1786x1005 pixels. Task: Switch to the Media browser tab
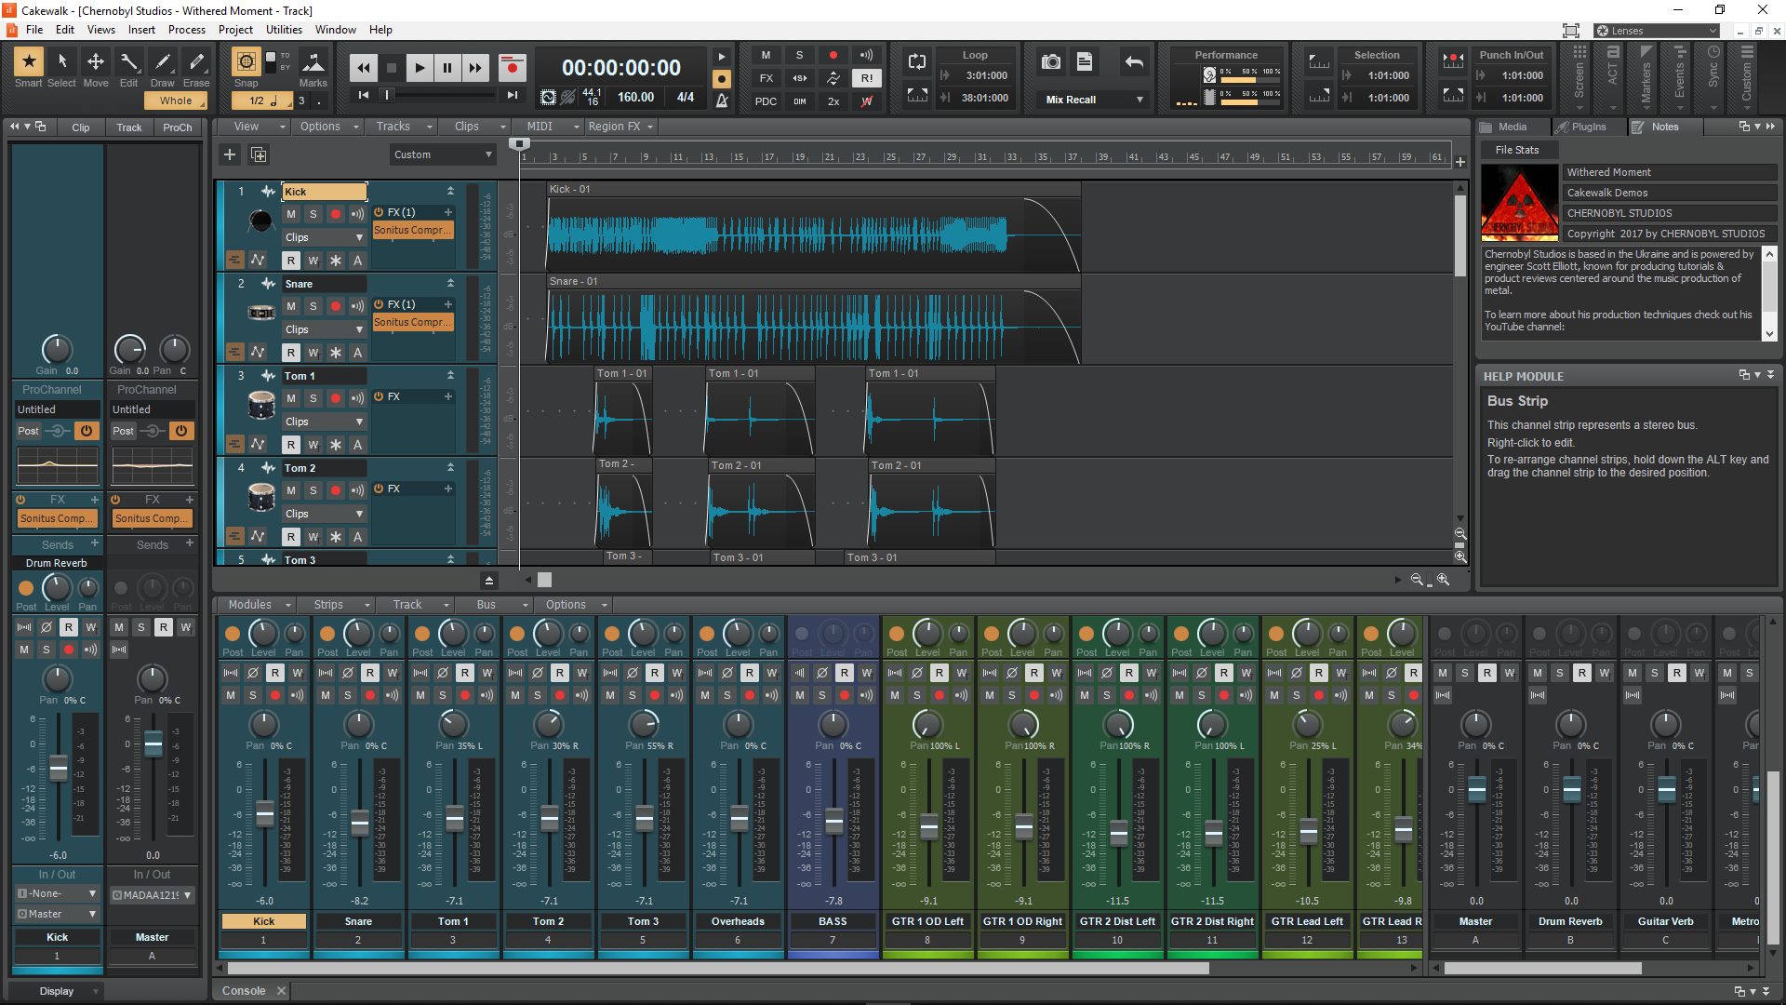(x=1513, y=127)
